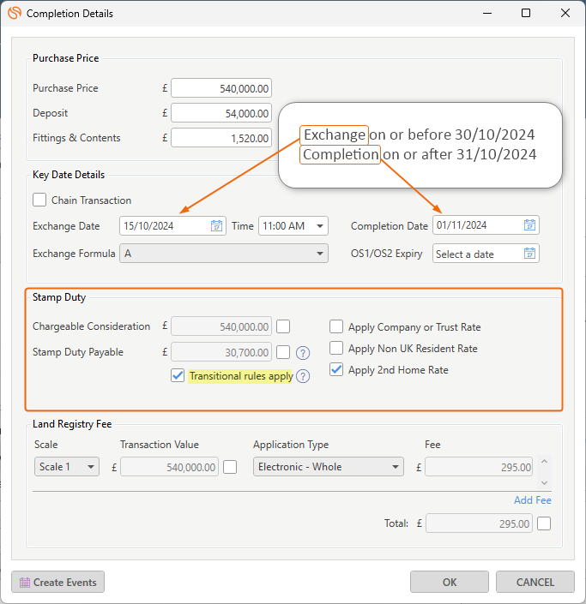Toggle the Transaction Value override checkbox
This screenshot has width=586, height=604.
click(230, 467)
